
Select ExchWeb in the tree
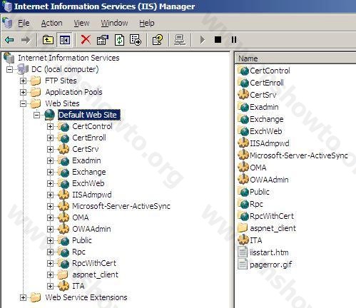pyautogui.click(x=88, y=183)
